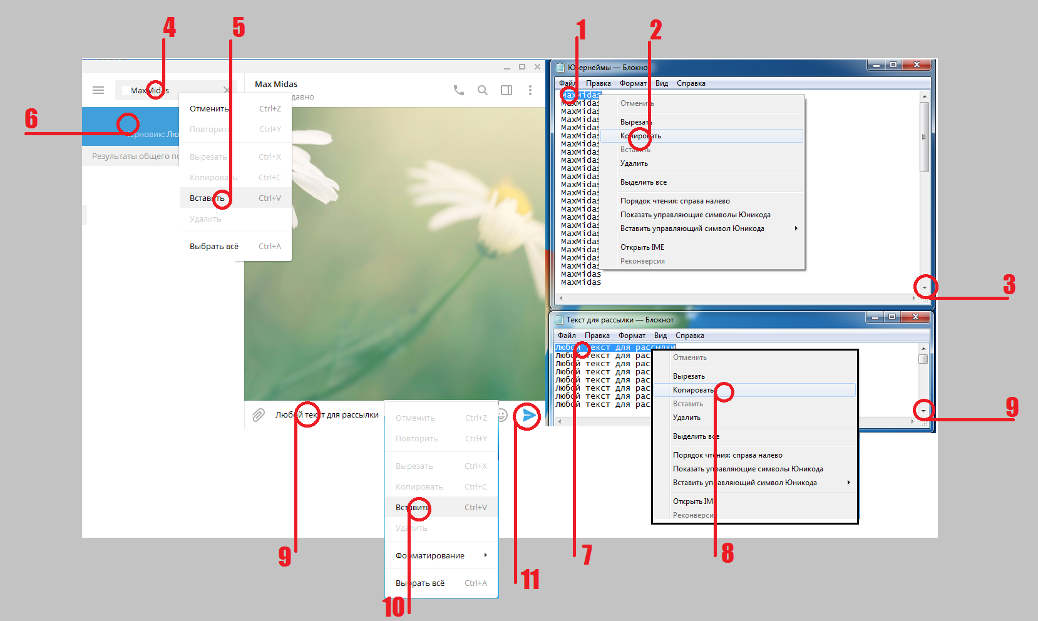The image size is (1038, 621).
Task: Click the last MaxMidas line in Юзернеймы Notepad
Action: point(581,282)
